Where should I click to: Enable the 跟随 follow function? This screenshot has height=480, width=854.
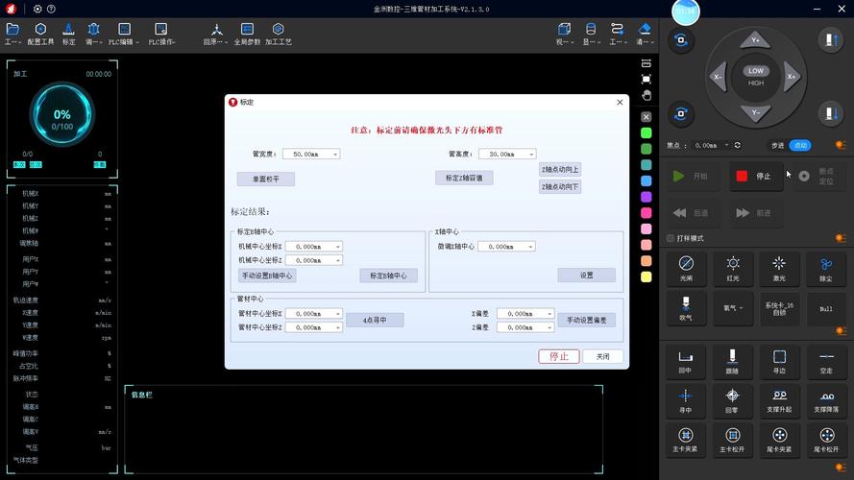(x=732, y=361)
